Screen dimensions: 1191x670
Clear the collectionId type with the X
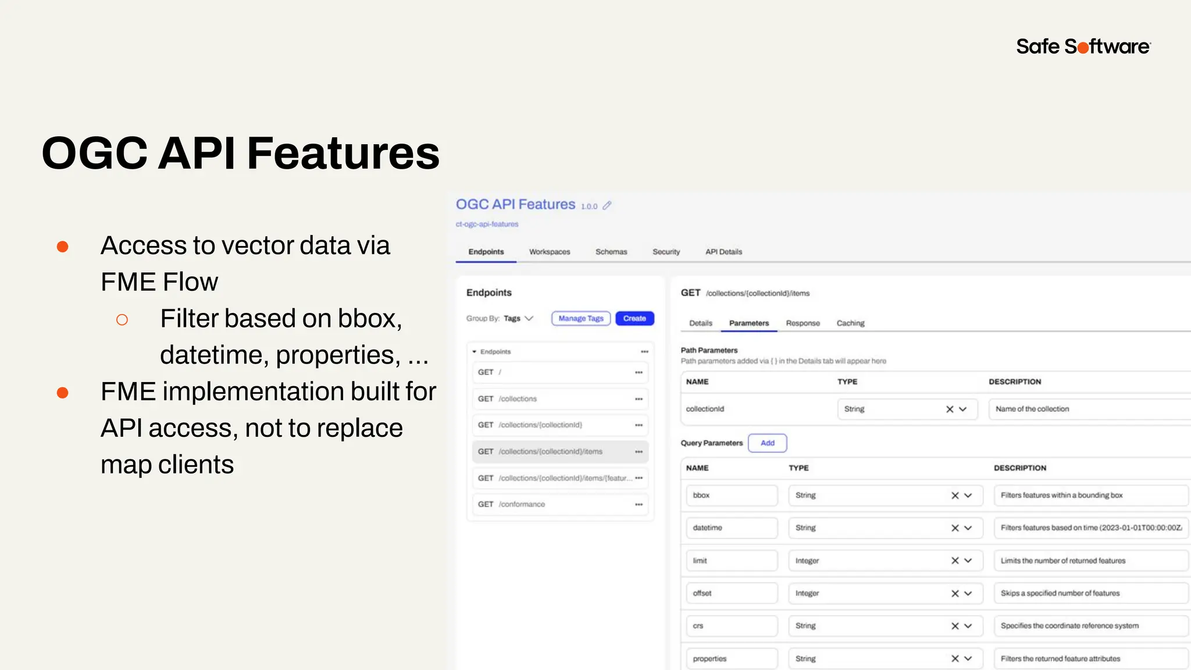[950, 409]
